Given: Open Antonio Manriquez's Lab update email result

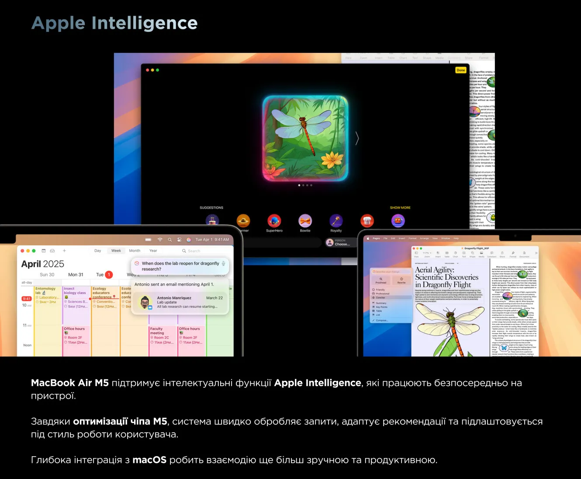Looking at the screenshot, I should (x=180, y=302).
